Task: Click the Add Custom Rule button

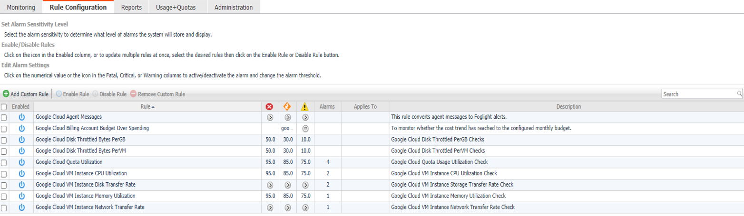Action: tap(26, 94)
